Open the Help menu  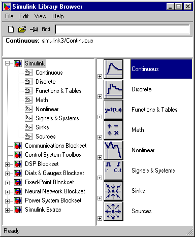[x=58, y=16]
